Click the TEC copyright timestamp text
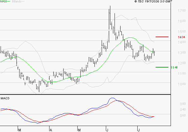Screen dimensions: 188x132 pyautogui.click(x=153, y=1)
